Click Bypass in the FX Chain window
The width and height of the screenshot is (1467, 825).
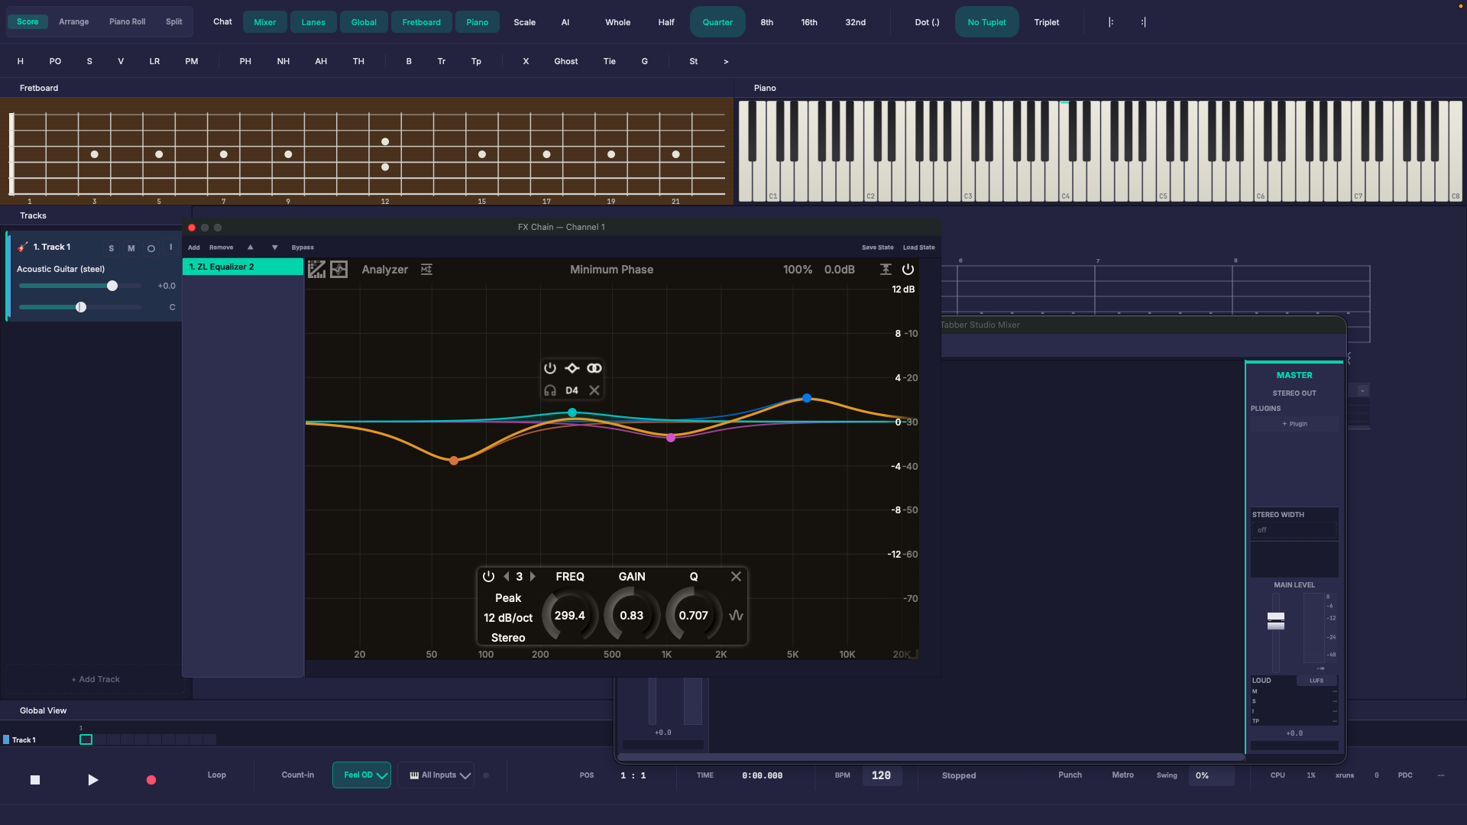coord(303,247)
